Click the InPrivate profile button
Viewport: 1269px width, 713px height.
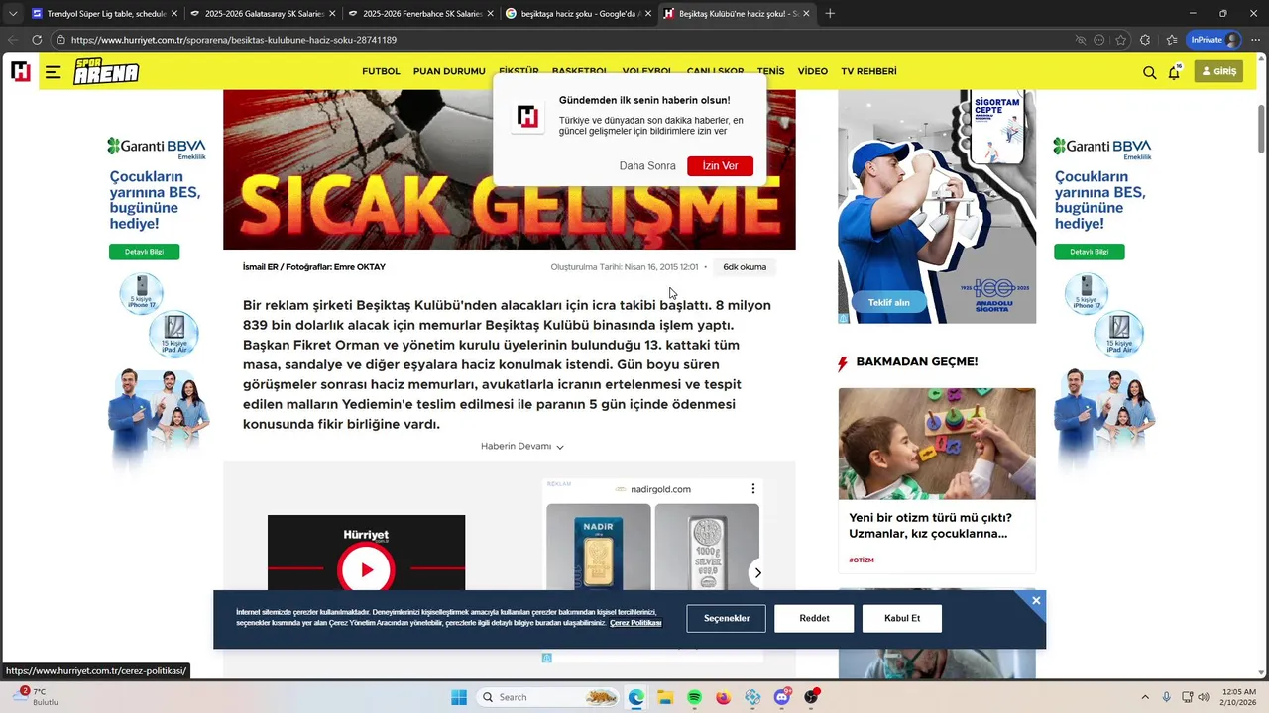(x=1215, y=40)
